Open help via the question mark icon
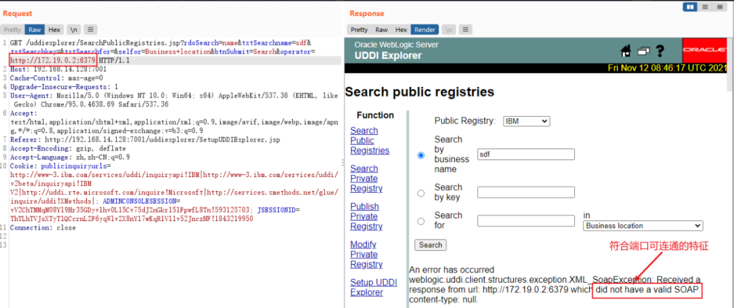The image size is (734, 308). pyautogui.click(x=659, y=50)
